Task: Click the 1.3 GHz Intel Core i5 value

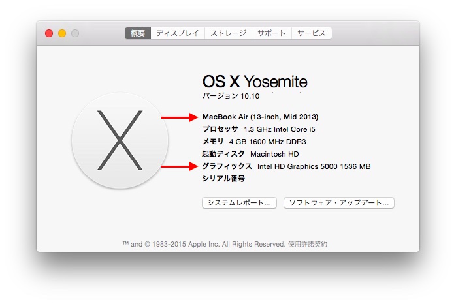Action: (280, 129)
